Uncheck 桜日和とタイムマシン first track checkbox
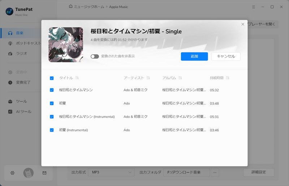The width and height of the screenshot is (289, 186). click(52, 90)
